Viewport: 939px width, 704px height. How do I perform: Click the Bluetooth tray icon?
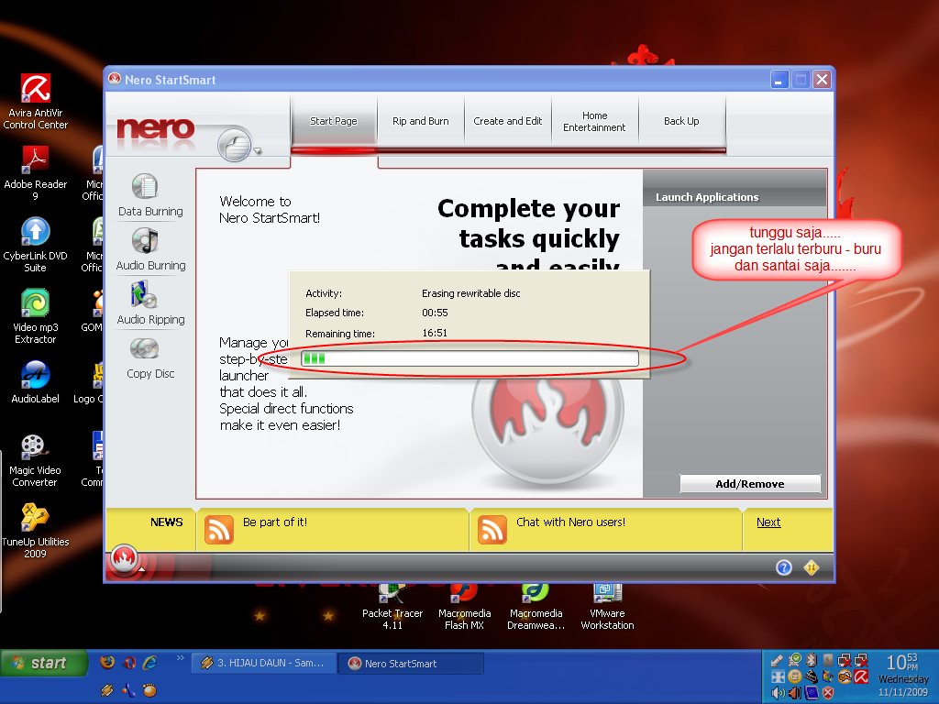[812, 660]
